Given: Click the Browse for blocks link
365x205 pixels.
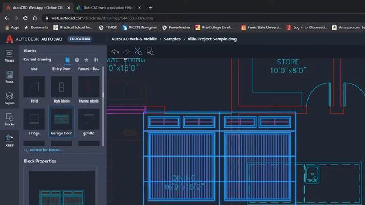Looking at the screenshot, I should 46,150.
